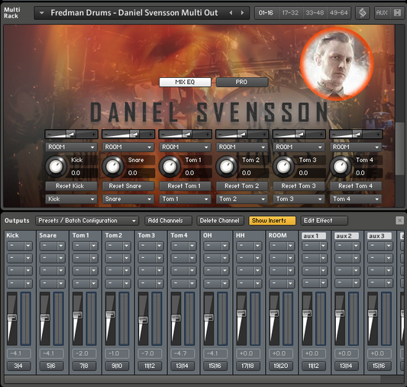Click Kick channel output assignment 3|4

(x=18, y=366)
